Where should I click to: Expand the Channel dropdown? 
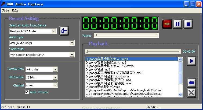[55, 85]
